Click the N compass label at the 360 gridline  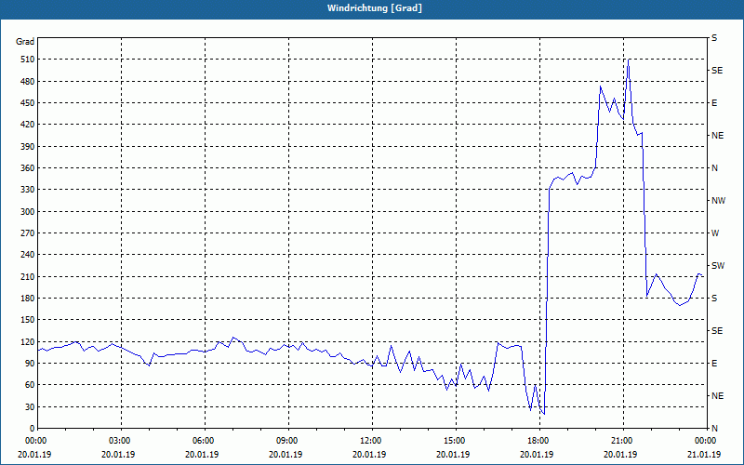coord(714,168)
